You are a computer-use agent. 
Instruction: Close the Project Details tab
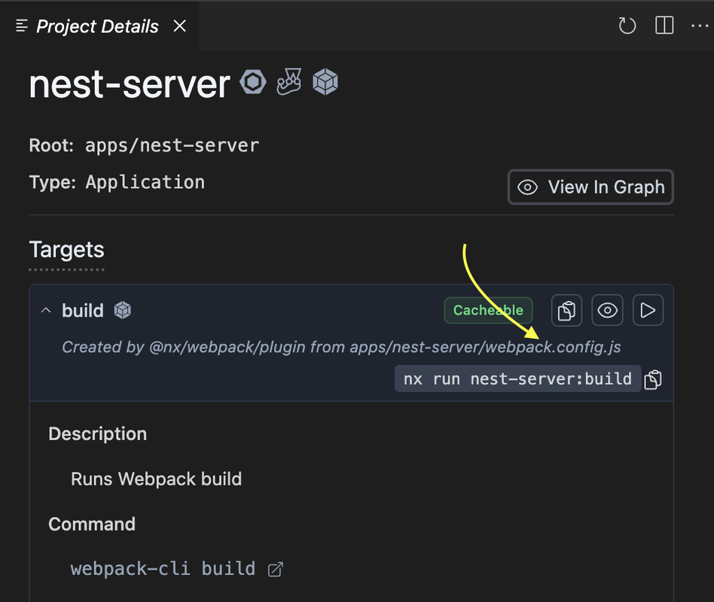point(180,26)
